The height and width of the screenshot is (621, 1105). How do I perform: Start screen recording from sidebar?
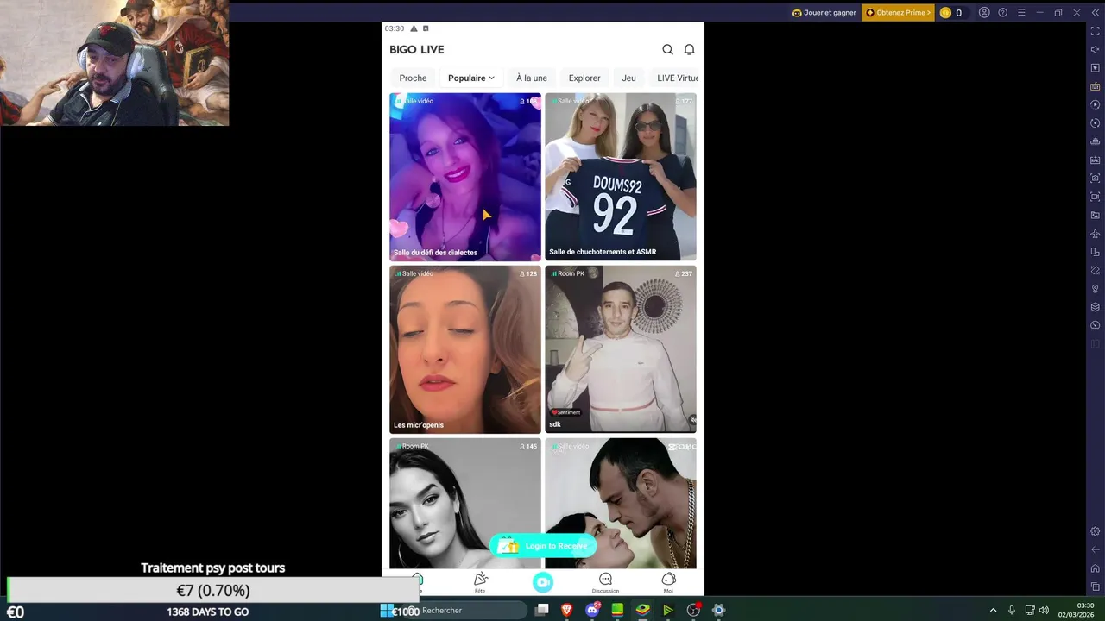(x=1096, y=197)
